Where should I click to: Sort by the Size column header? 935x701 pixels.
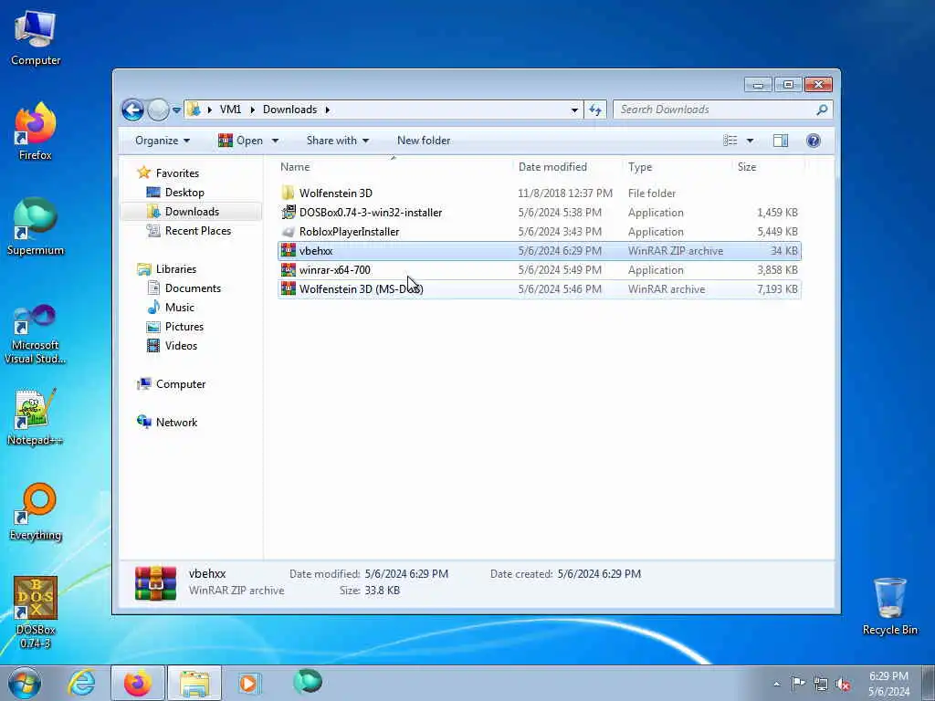tap(768, 167)
